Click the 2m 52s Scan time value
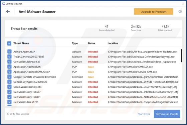 point(136,27)
